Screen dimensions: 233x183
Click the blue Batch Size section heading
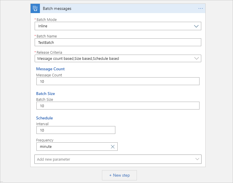(x=45, y=94)
